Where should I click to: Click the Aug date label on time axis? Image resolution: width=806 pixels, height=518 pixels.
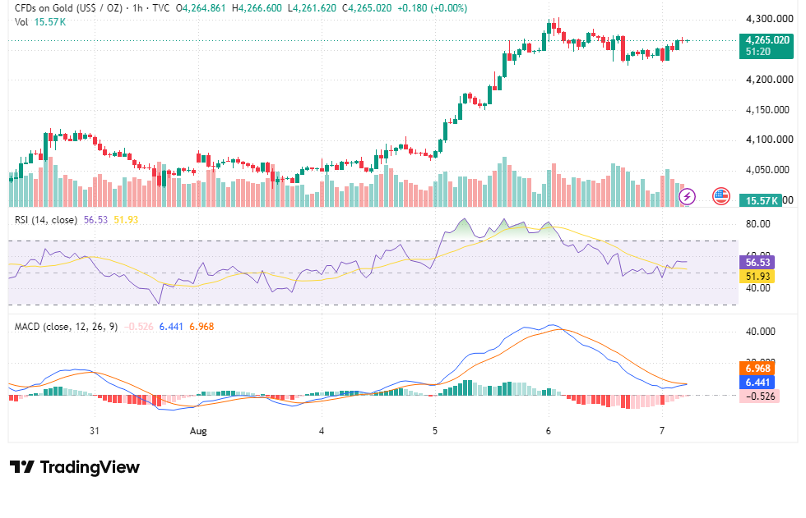tap(198, 431)
